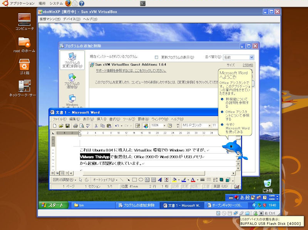The width and height of the screenshot is (308, 230).
Task: Save the Word document with the floppy icon
Action: (67, 126)
